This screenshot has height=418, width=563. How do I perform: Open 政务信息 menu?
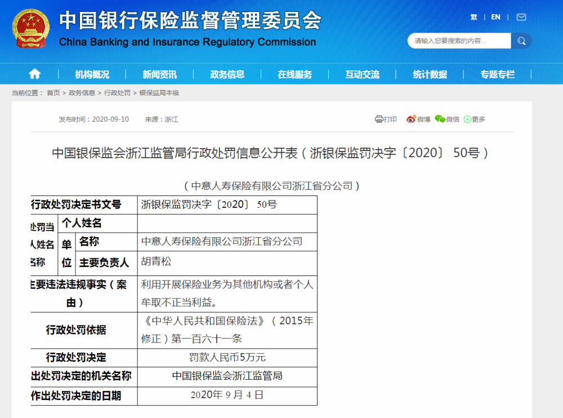(x=227, y=74)
